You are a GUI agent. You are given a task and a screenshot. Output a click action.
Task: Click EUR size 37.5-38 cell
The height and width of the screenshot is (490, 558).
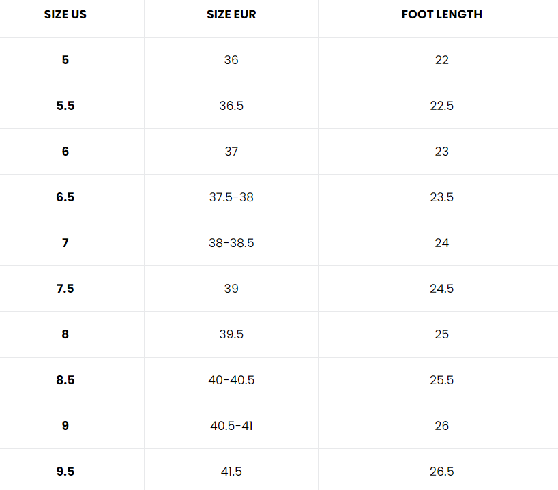[231, 197]
